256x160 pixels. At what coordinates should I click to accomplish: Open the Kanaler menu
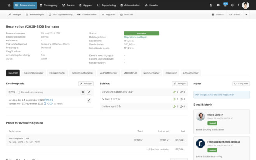click(x=151, y=5)
